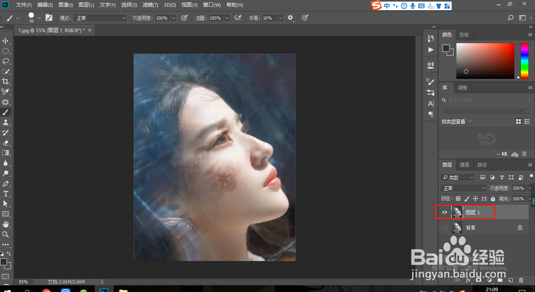Open the layer styles fx button
Screen dimensions: 535x292
[468, 280]
